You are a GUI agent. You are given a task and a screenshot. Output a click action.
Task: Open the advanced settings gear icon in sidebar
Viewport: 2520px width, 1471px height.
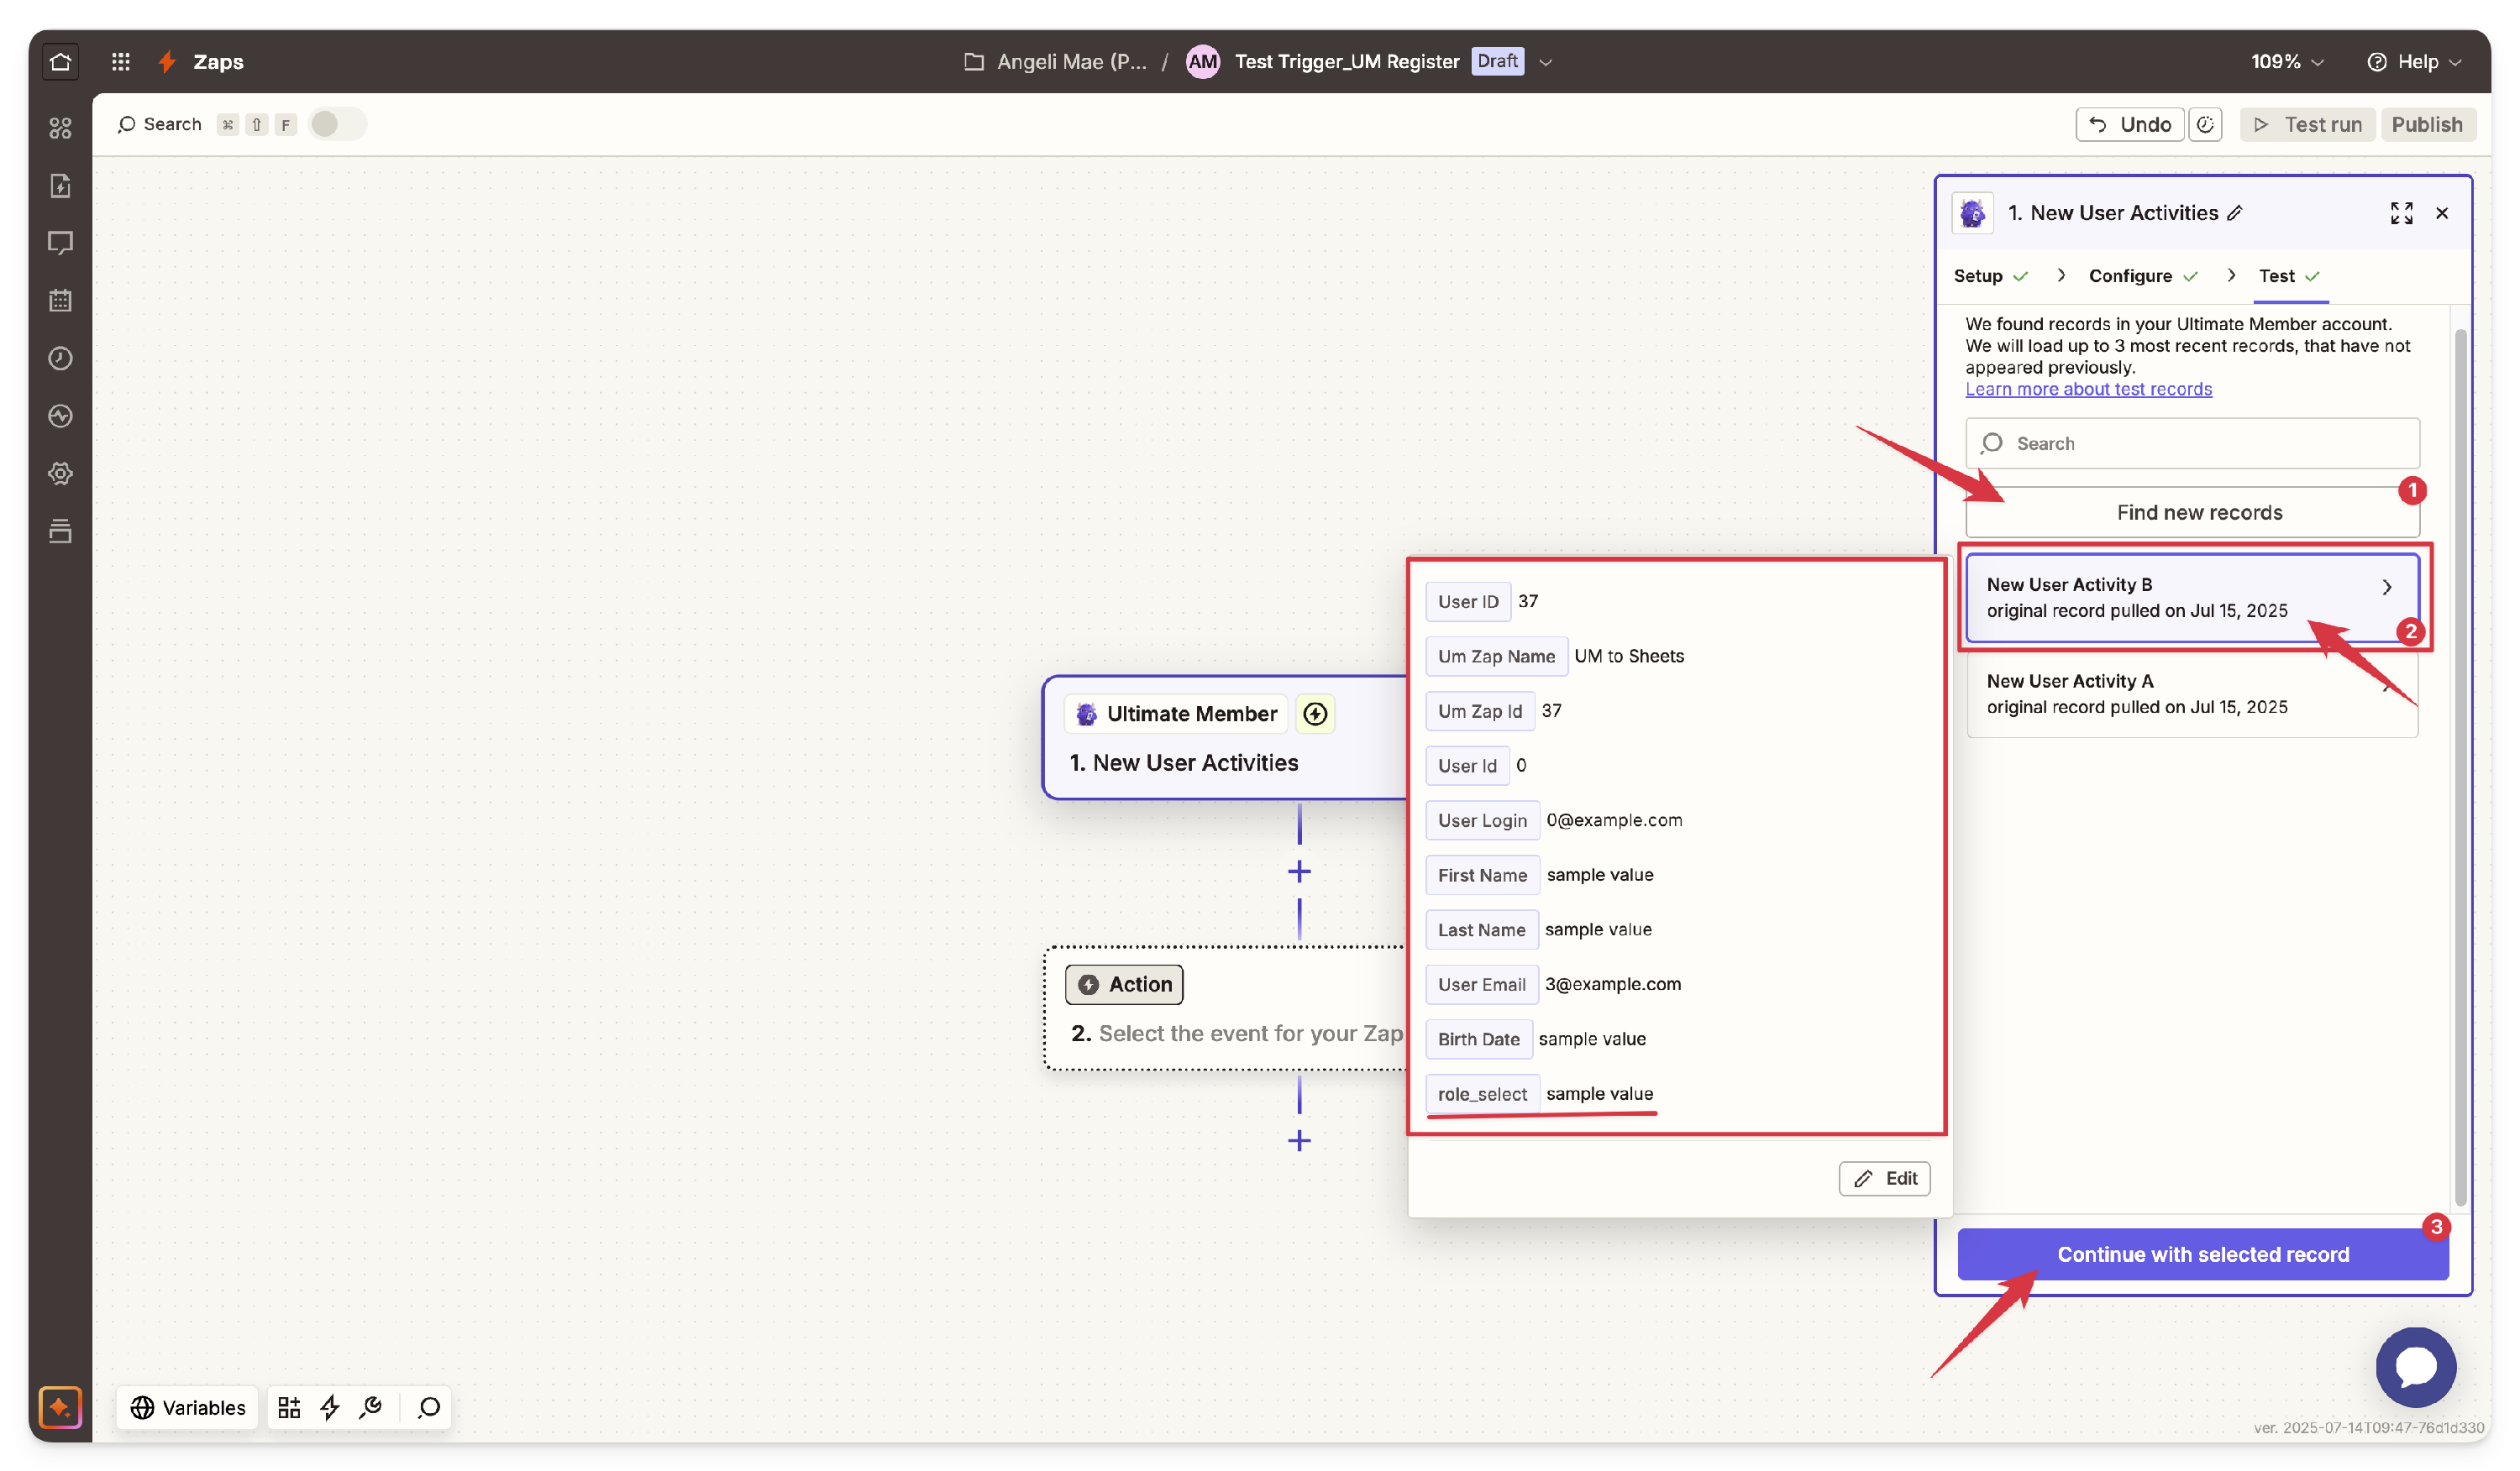coord(60,474)
